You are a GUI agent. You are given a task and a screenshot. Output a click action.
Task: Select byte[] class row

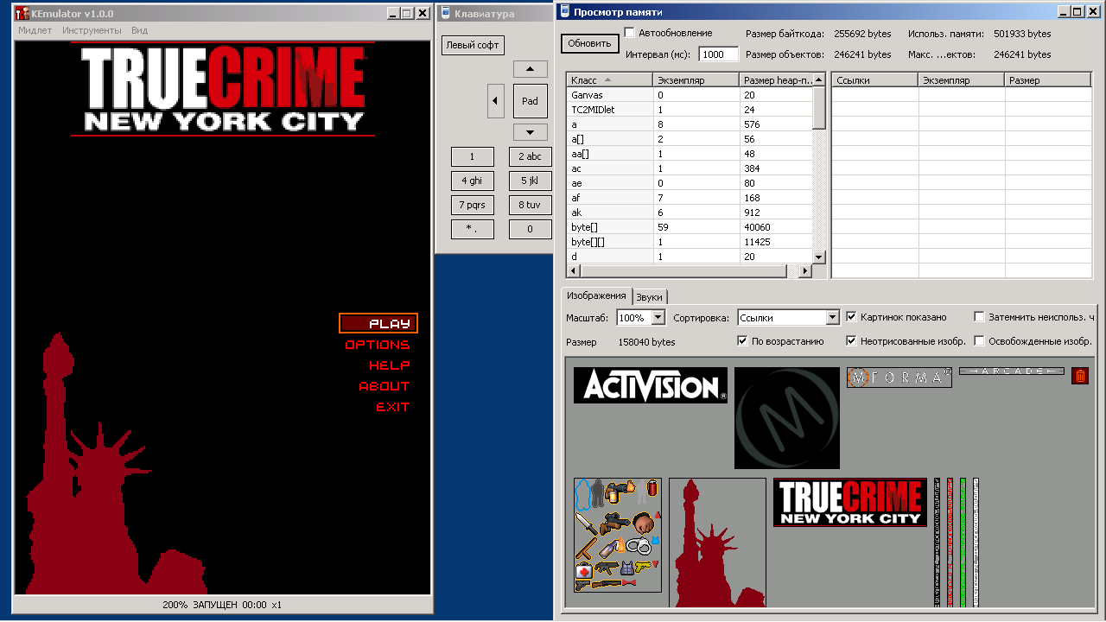(x=690, y=227)
